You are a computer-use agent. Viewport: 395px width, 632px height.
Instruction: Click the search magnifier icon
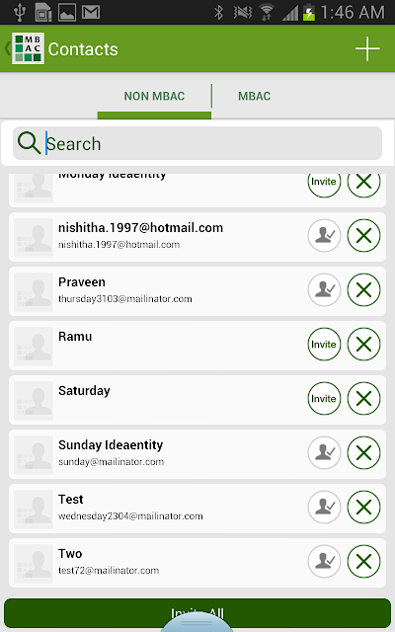pos(29,143)
